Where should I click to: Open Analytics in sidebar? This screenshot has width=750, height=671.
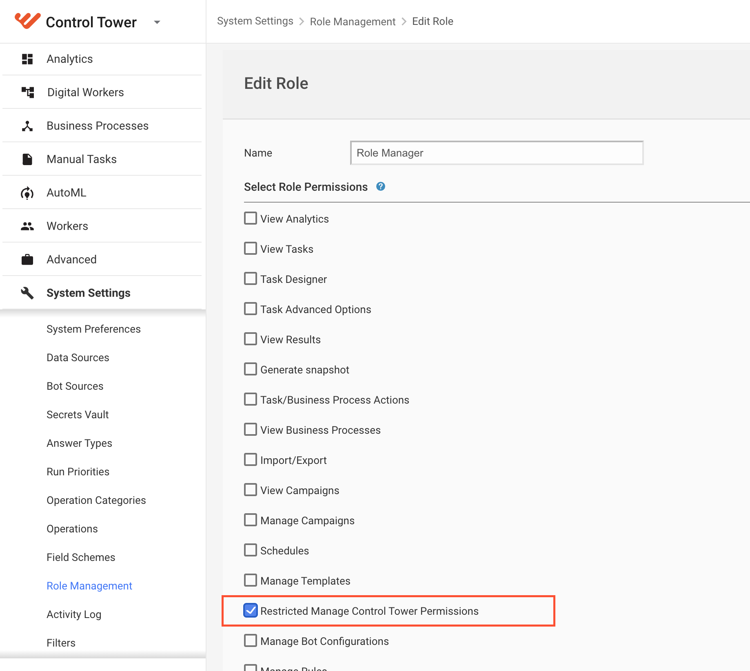[x=70, y=59]
